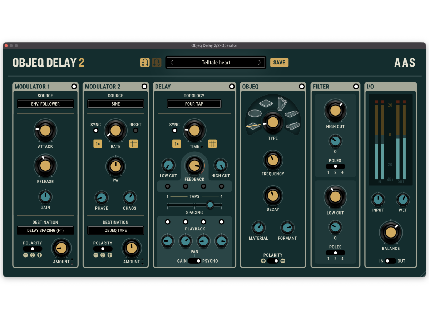The height and width of the screenshot is (322, 429).
Task: Click the SAVE button
Action: 279,63
